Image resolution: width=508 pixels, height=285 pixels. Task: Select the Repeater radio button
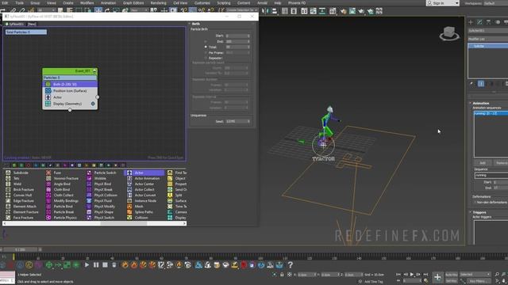(206, 58)
